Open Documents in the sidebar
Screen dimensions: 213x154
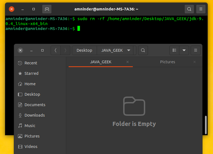click(40, 105)
